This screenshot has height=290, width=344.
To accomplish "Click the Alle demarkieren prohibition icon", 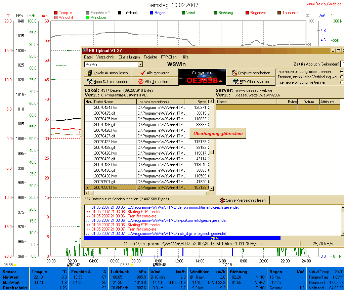I will point(141,82).
